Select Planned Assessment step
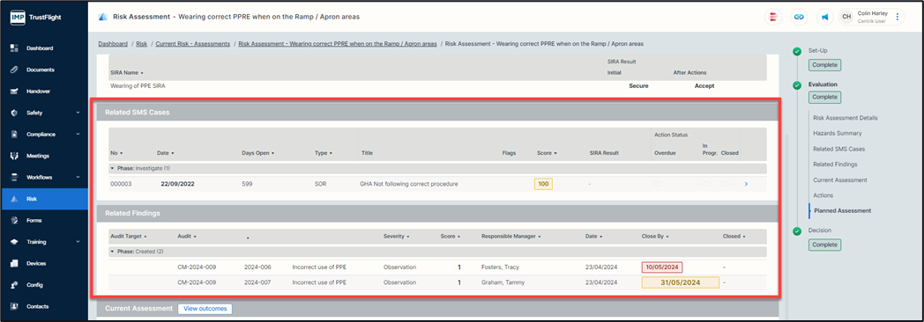 pyautogui.click(x=842, y=210)
